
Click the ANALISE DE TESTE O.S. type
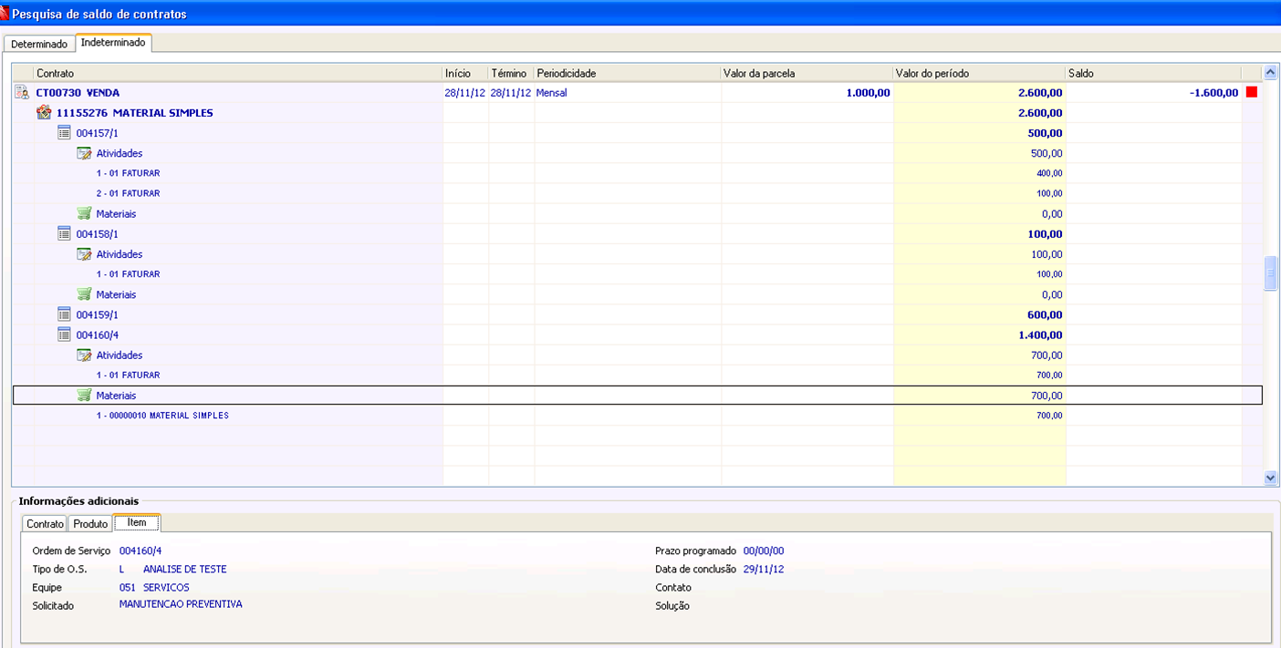pyautogui.click(x=184, y=569)
